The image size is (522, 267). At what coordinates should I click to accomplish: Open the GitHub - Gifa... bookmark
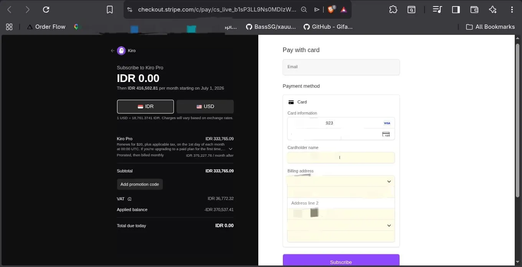pyautogui.click(x=328, y=27)
